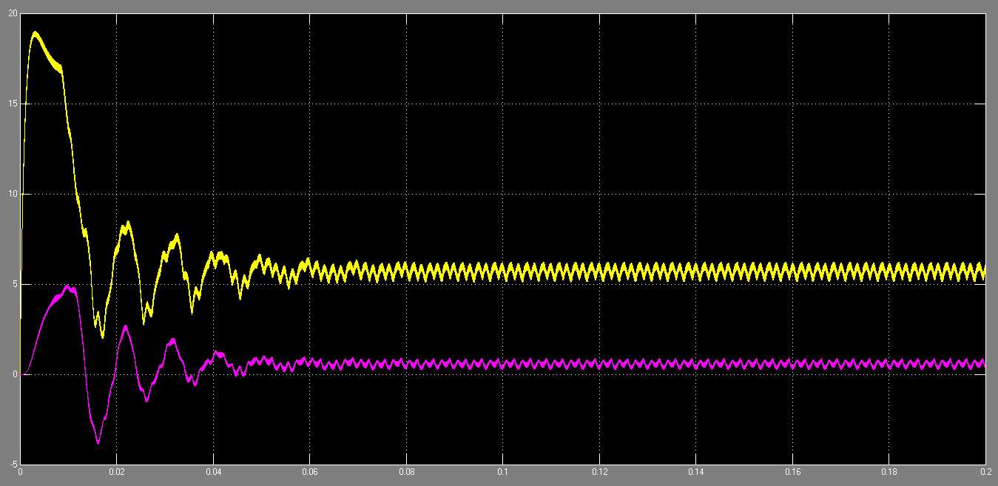Click the 0.1 time axis label
998x486 pixels.
pyautogui.click(x=502, y=471)
